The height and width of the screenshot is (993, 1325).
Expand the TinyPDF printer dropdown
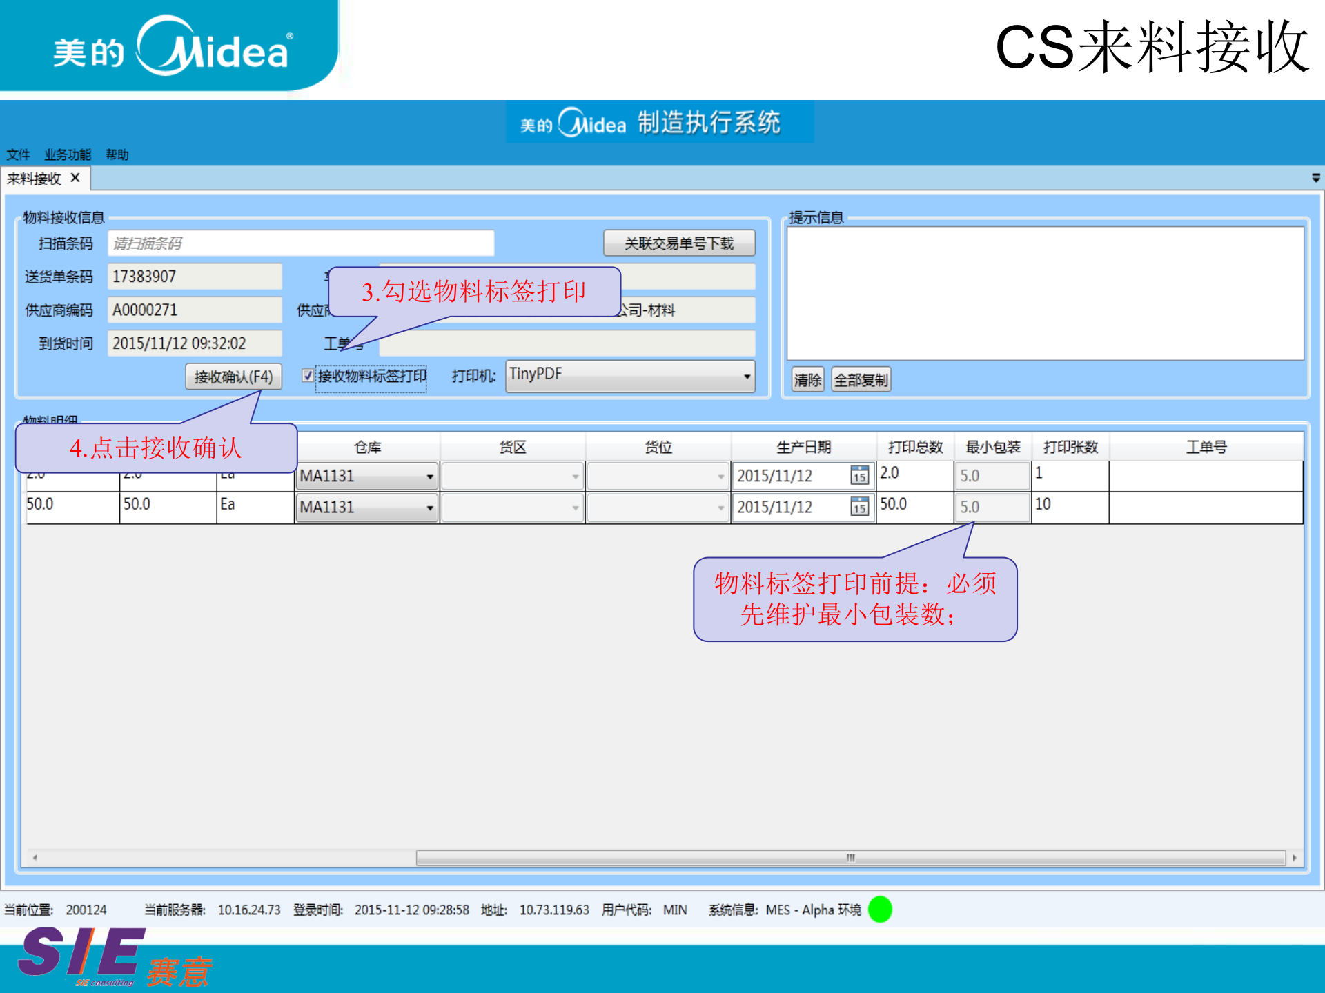[747, 377]
